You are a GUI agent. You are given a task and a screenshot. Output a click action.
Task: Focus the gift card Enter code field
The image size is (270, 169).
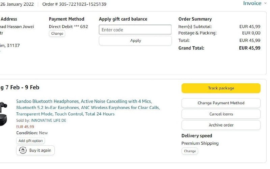coord(135,30)
